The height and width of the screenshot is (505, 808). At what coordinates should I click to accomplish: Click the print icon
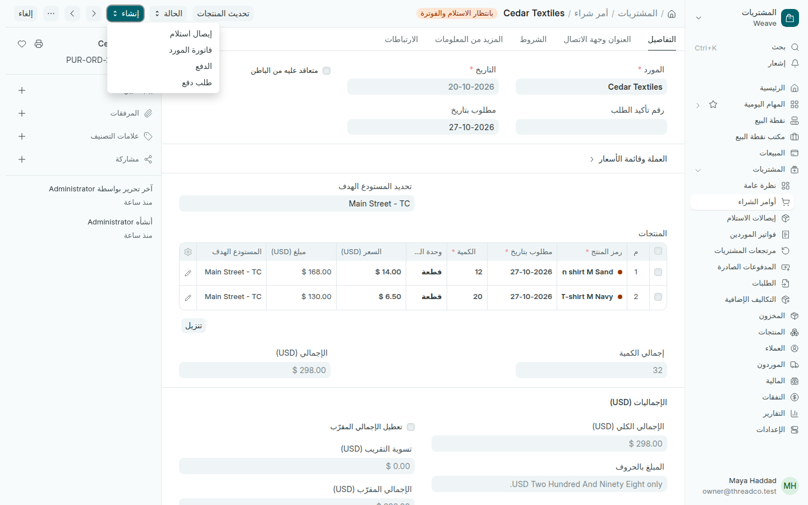[x=39, y=44]
